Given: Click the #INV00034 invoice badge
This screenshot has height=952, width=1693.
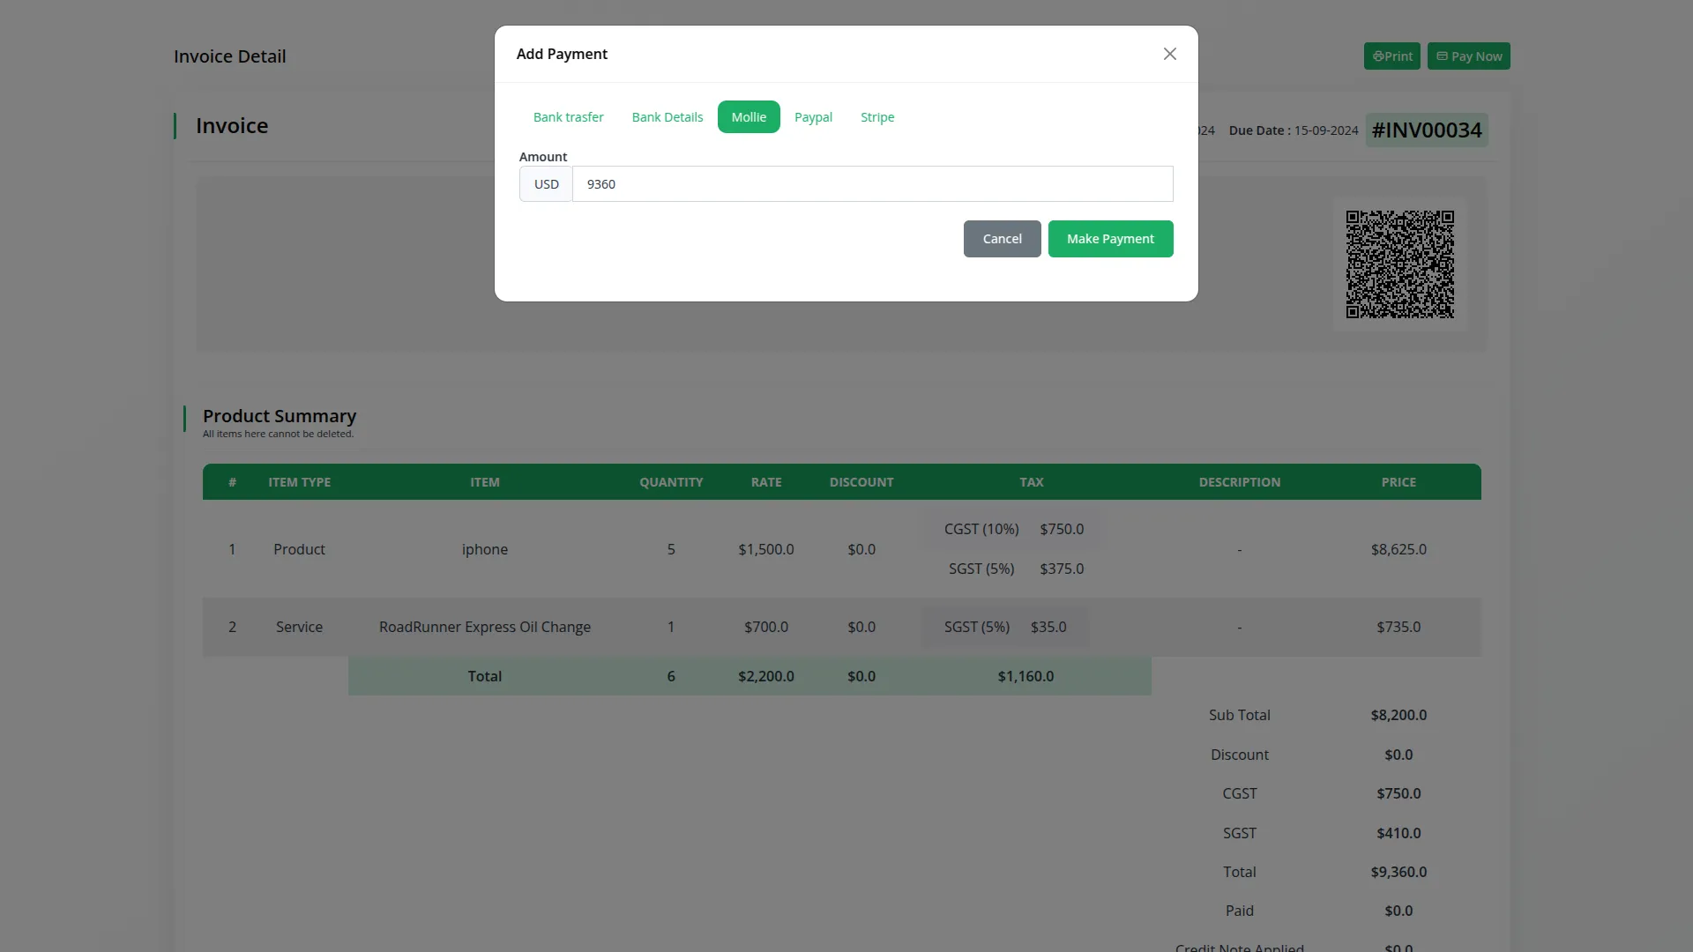Looking at the screenshot, I should [1426, 130].
